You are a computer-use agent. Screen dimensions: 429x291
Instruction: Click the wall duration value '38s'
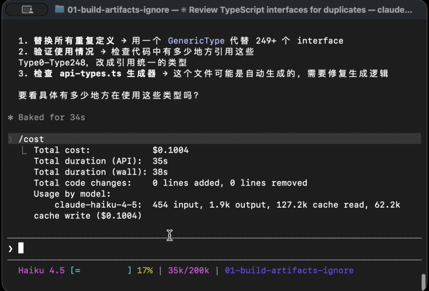click(x=160, y=172)
